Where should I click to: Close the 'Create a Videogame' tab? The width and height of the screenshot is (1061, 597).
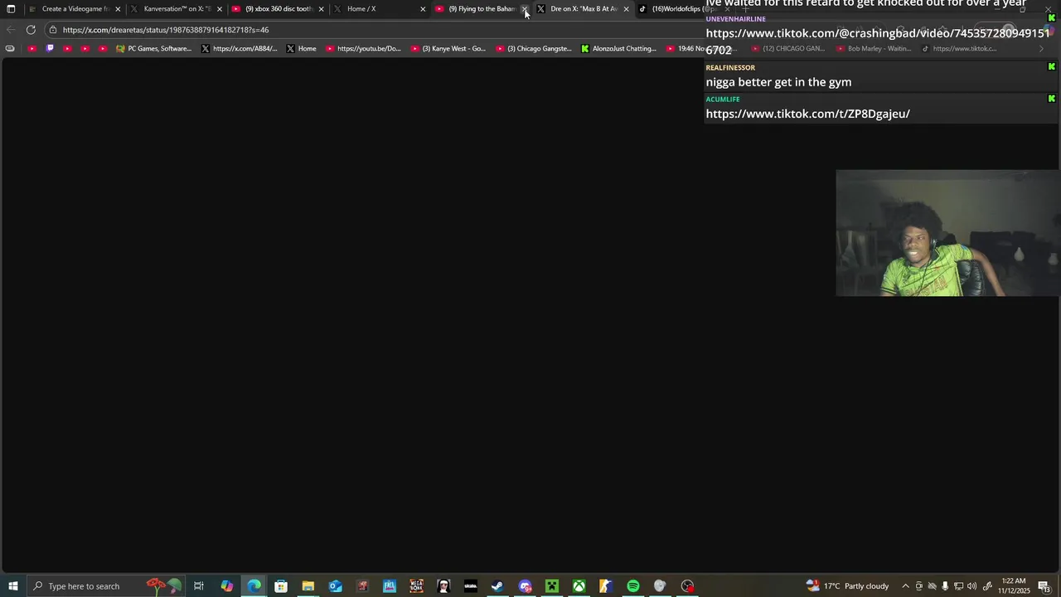pos(118,9)
